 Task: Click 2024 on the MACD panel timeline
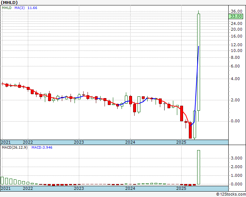point(130,188)
